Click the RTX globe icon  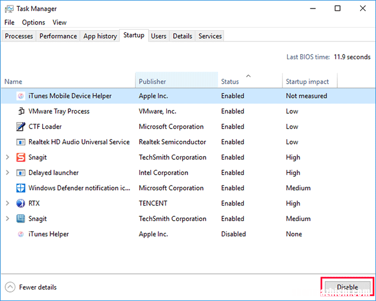[x=21, y=203]
